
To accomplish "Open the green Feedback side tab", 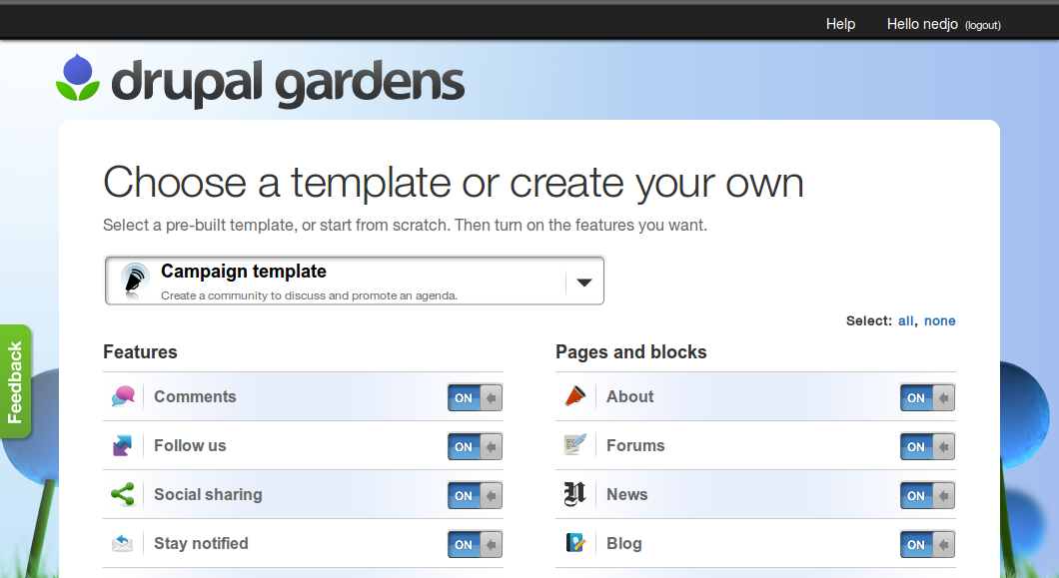I will click(x=15, y=381).
